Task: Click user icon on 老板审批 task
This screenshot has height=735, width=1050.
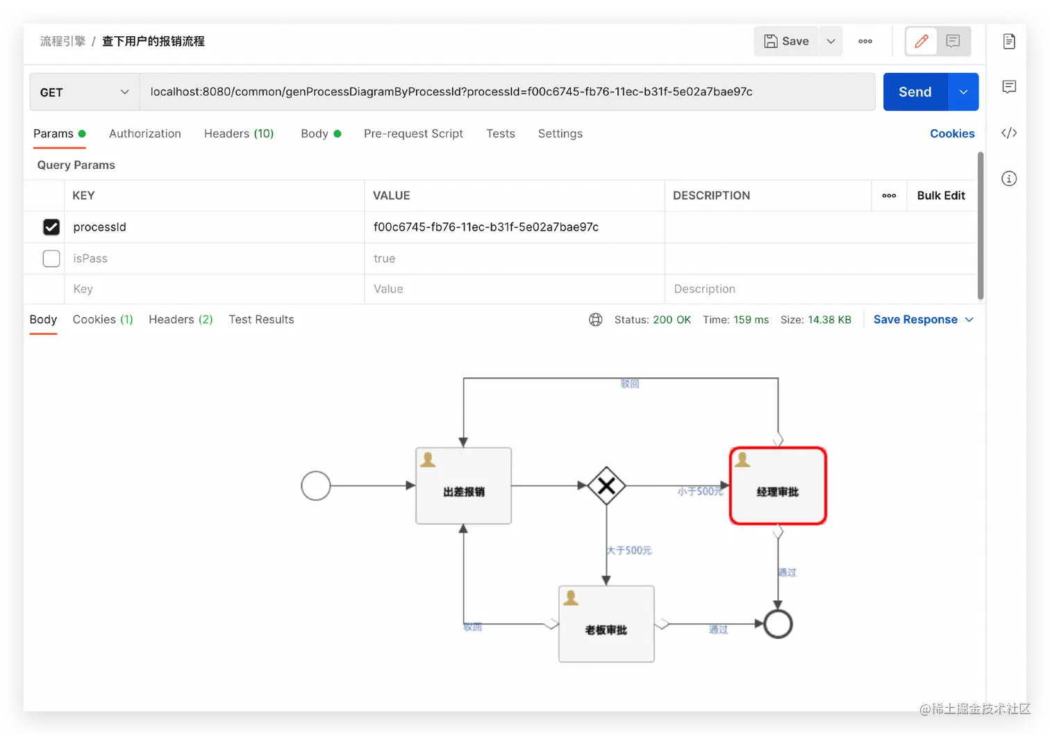Action: [571, 597]
